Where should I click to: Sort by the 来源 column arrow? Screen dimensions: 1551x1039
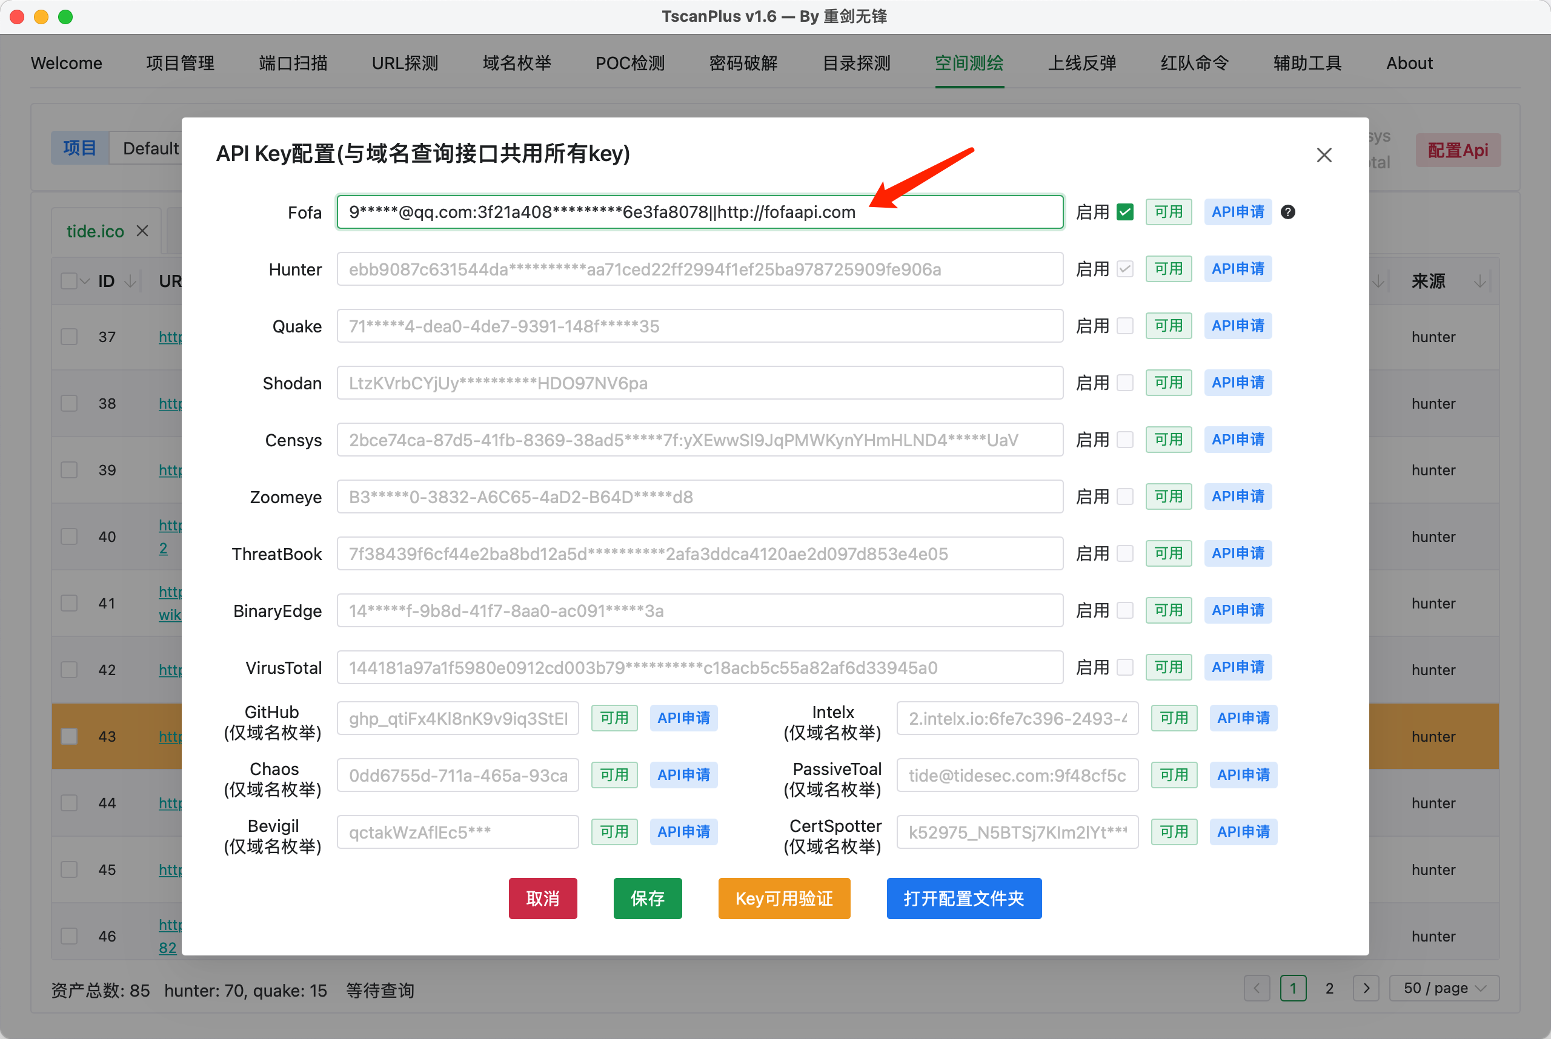click(1480, 282)
